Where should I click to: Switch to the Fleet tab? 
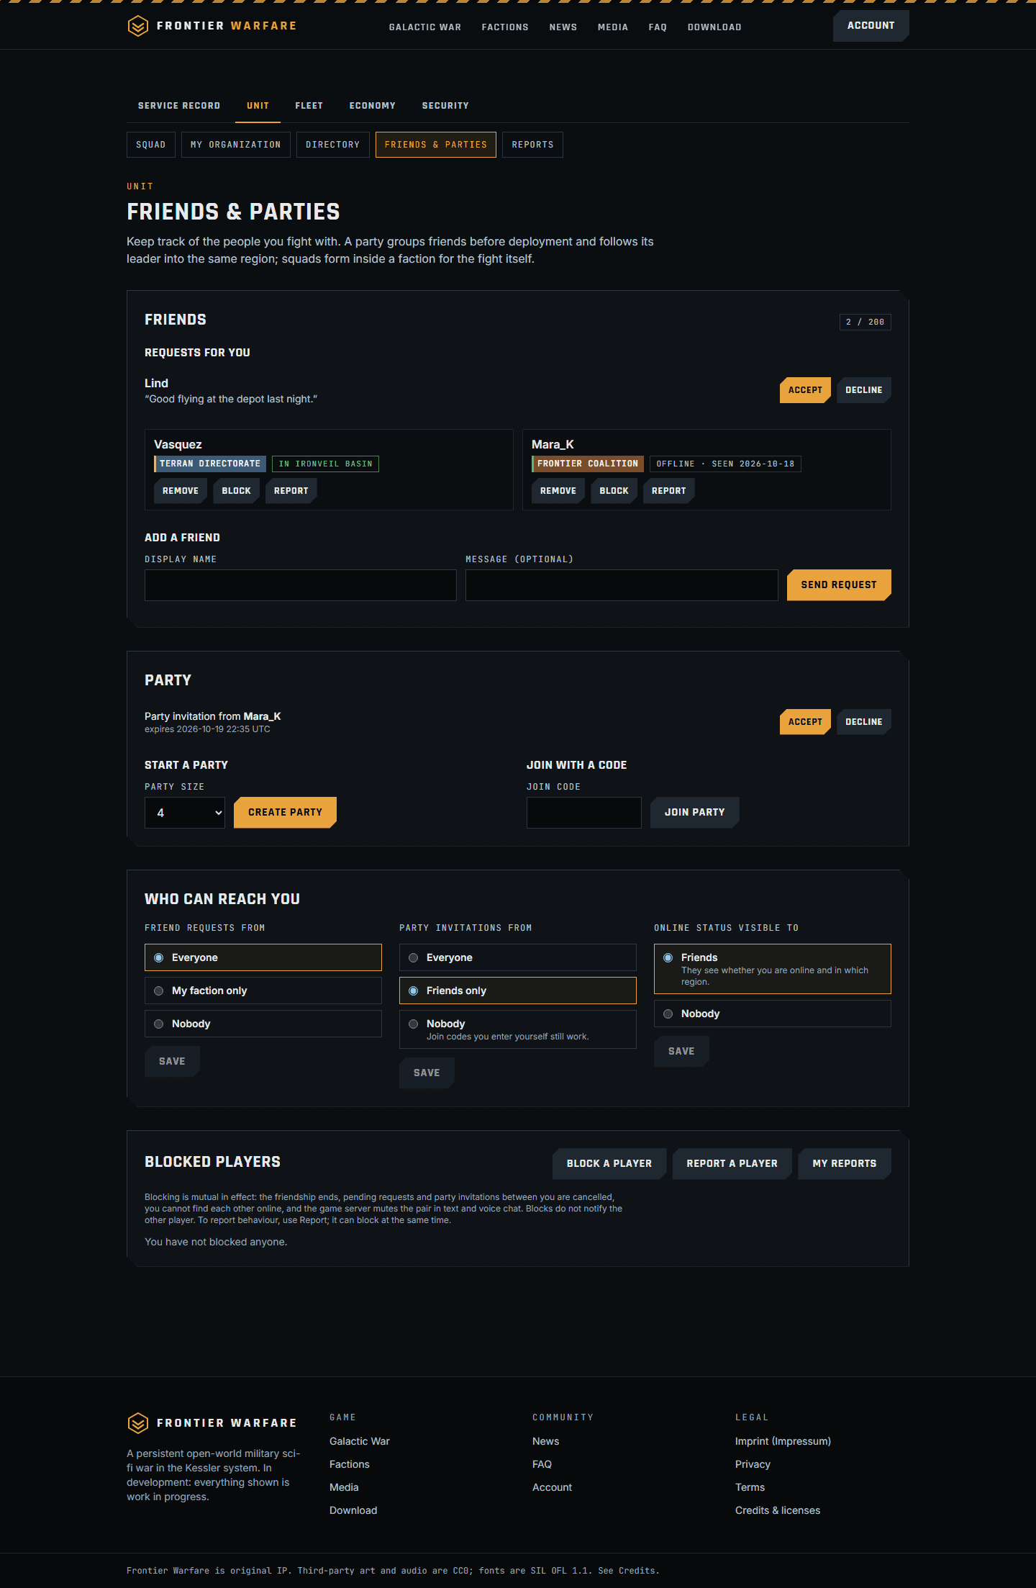(309, 106)
